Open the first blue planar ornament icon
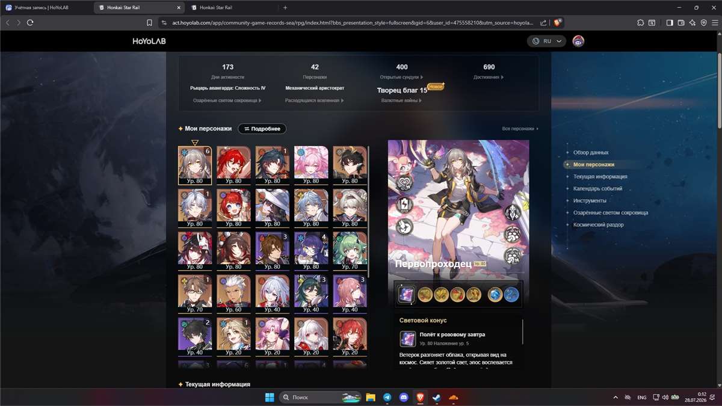Viewport: 722px width, 406px height. [495, 294]
